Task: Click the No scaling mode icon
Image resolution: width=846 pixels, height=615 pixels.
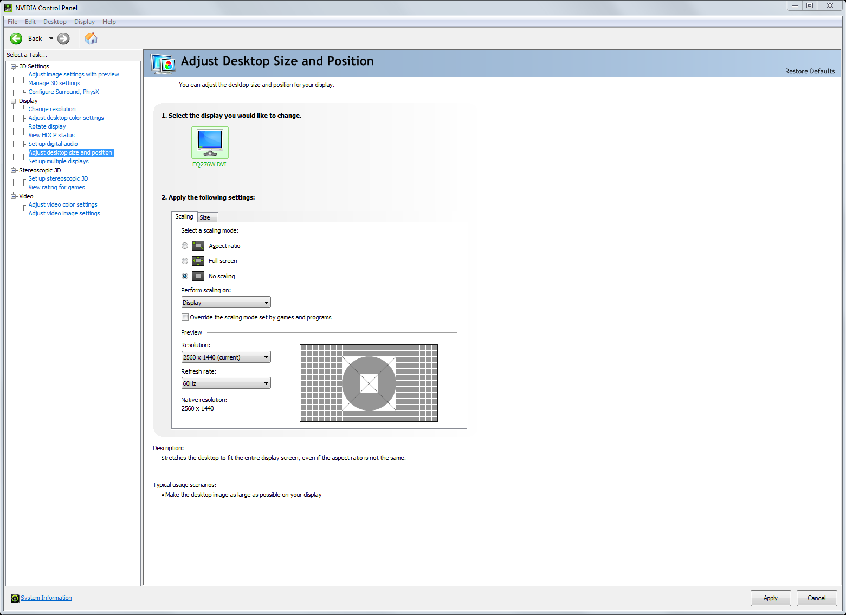Action: click(x=198, y=276)
